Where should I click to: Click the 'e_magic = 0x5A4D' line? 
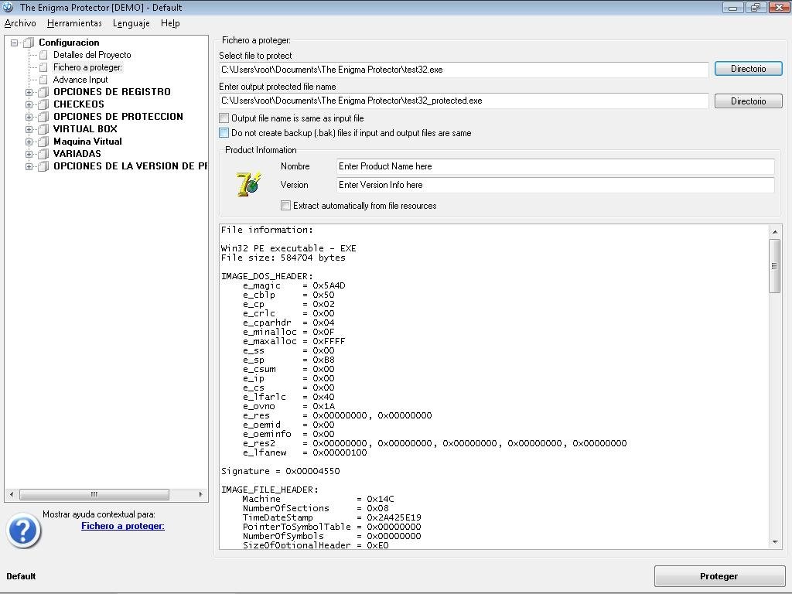click(x=294, y=285)
